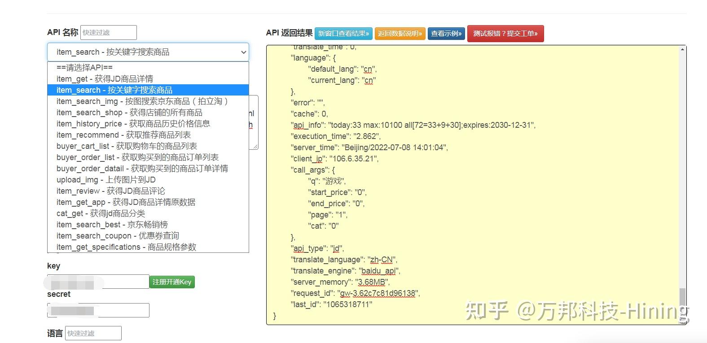The image size is (707, 343).
Task: Pick item_get_specifications - 商品规格参数
Action: tap(148, 247)
